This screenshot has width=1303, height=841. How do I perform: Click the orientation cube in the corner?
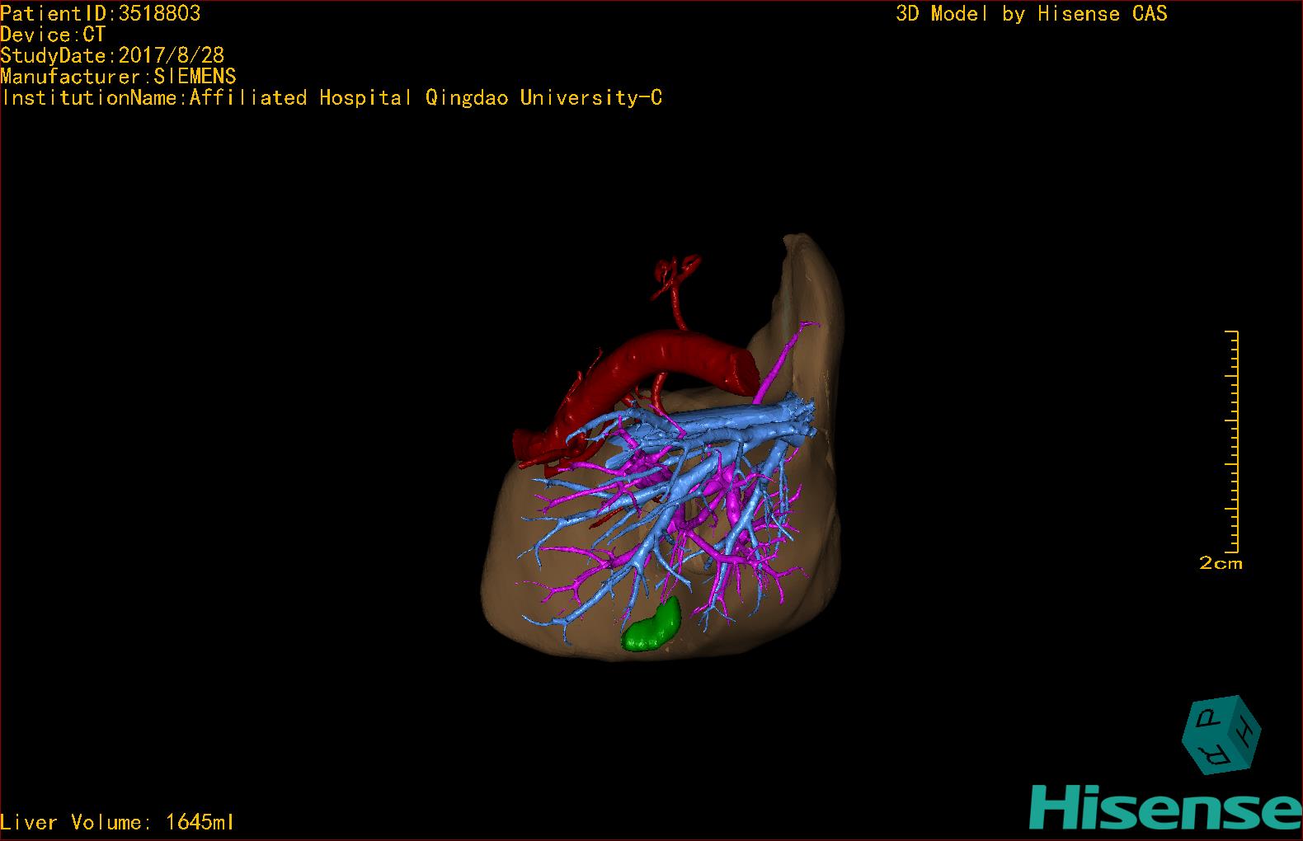[1221, 735]
